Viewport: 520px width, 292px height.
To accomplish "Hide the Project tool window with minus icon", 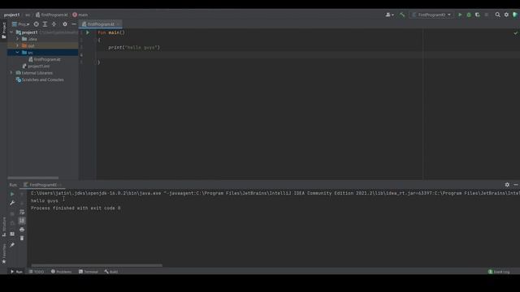I will 74,24.
